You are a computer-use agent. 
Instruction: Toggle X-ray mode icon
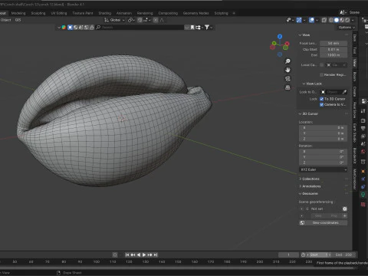click(324, 20)
